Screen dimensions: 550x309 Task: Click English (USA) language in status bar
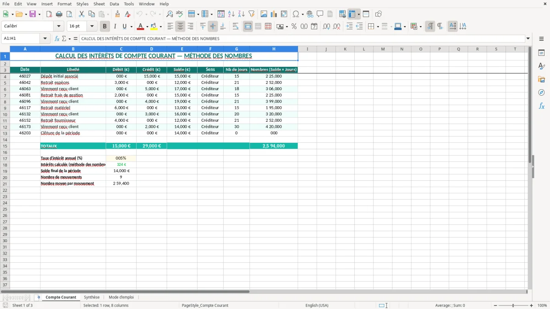coord(317,305)
